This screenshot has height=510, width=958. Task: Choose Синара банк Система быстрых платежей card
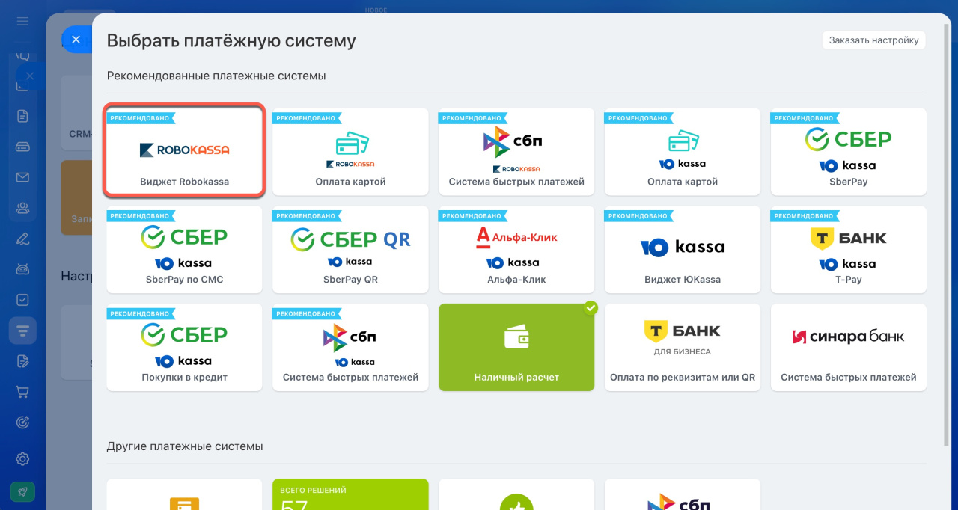[849, 348]
